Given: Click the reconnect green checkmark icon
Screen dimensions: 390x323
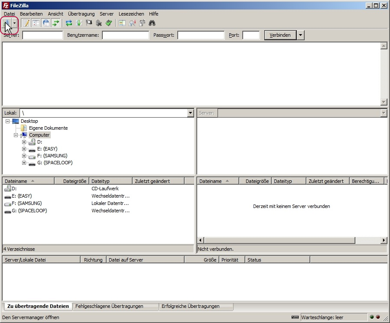Looking at the screenshot, I should (109, 23).
